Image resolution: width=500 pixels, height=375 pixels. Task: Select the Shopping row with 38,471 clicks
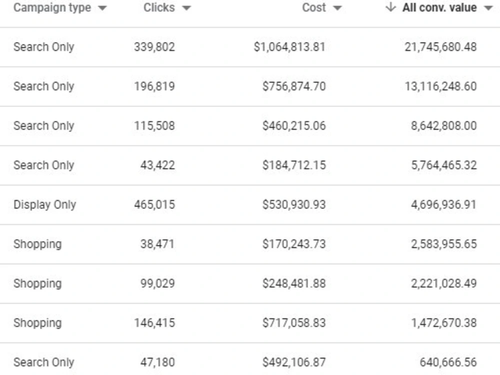pyautogui.click(x=250, y=244)
